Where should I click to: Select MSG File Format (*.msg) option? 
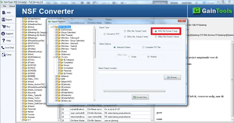pyautogui.click(x=156, y=31)
